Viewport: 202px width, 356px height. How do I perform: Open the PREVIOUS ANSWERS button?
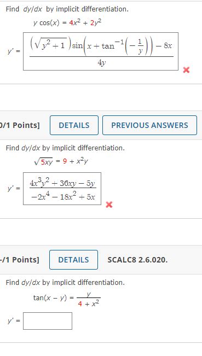[x=149, y=125]
